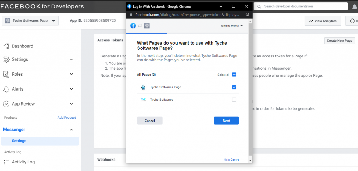Viewport: 358px width, 171px height.
Task: Click the lock icon in popup address bar
Action: click(131, 15)
